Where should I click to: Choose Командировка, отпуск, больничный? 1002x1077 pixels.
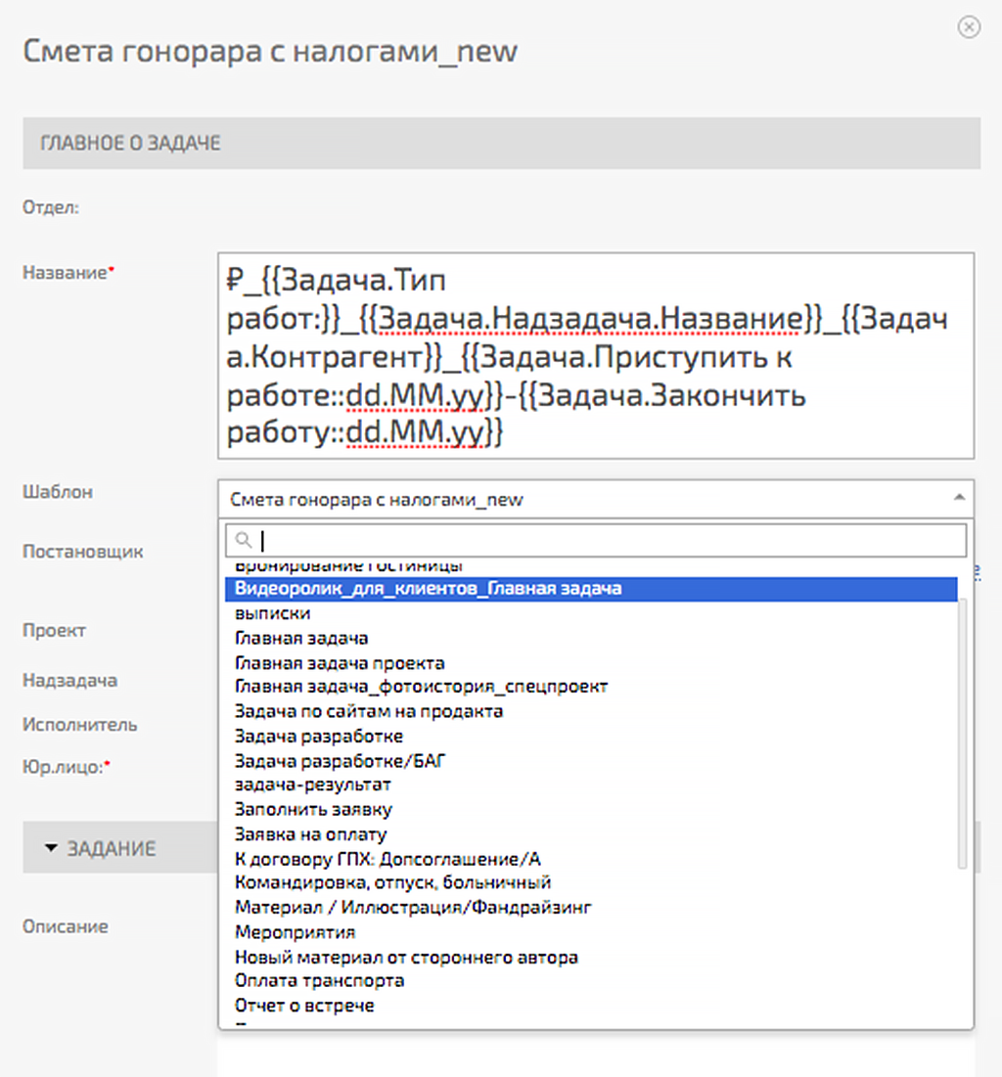point(391,881)
